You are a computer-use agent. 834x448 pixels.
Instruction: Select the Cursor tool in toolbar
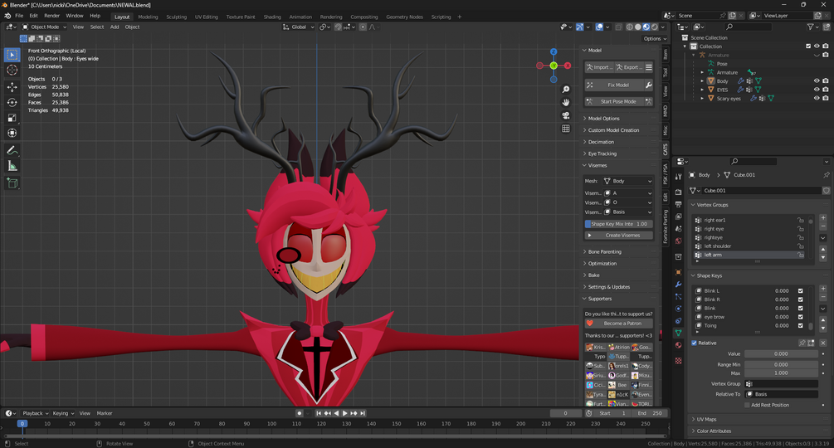12,71
